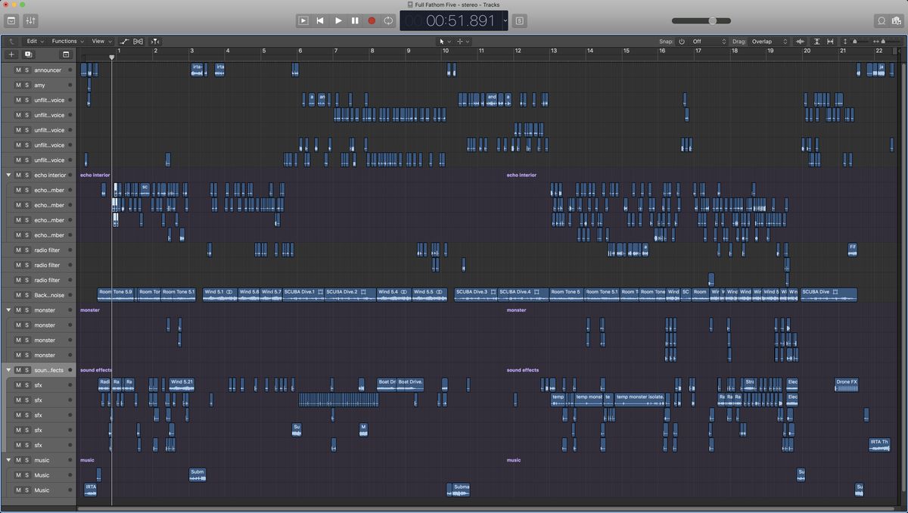
Task: Open the Drag mode dropdown showing Overlap
Action: click(770, 42)
